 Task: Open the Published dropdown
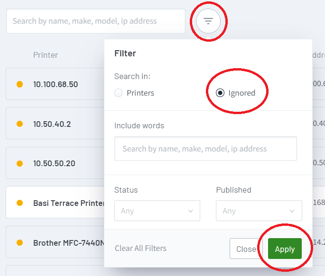click(x=259, y=211)
